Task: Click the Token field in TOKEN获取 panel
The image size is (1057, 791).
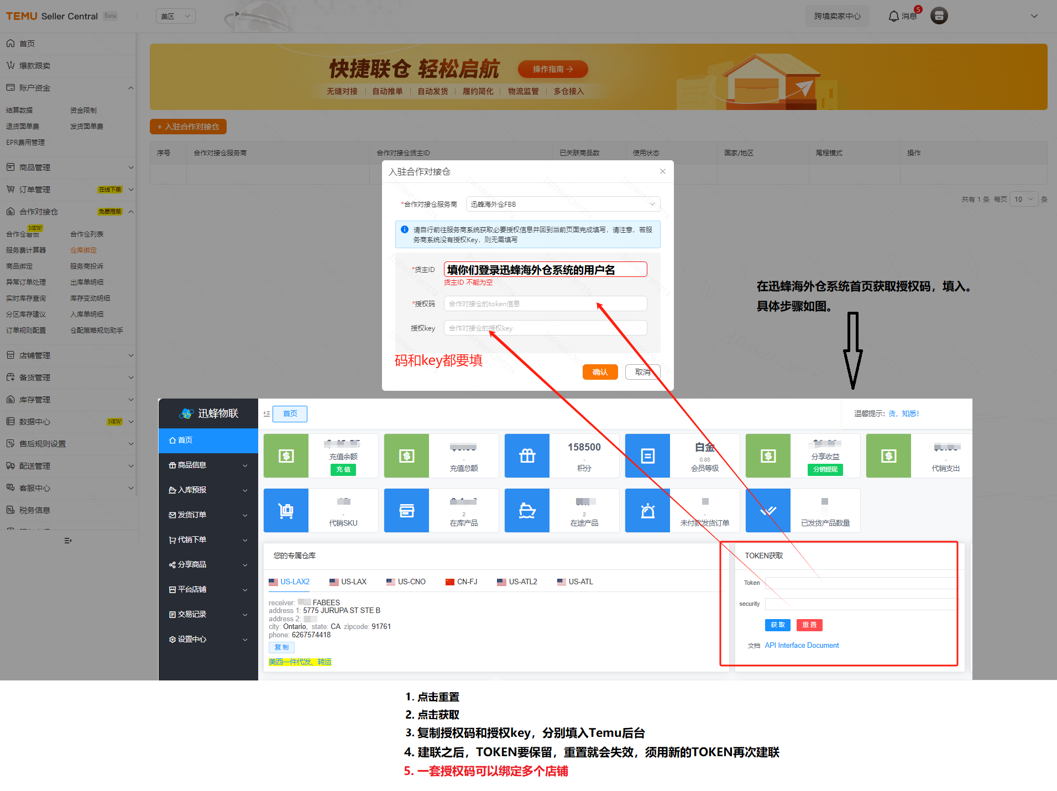Action: click(x=861, y=583)
